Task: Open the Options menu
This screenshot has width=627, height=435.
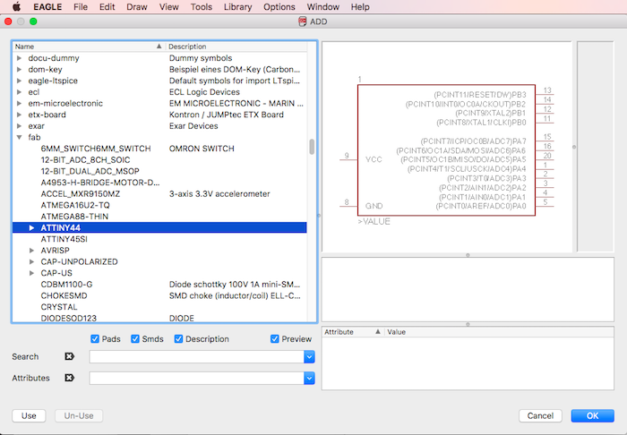Action: coord(279,7)
